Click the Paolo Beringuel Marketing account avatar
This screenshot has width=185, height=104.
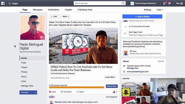[132, 3]
